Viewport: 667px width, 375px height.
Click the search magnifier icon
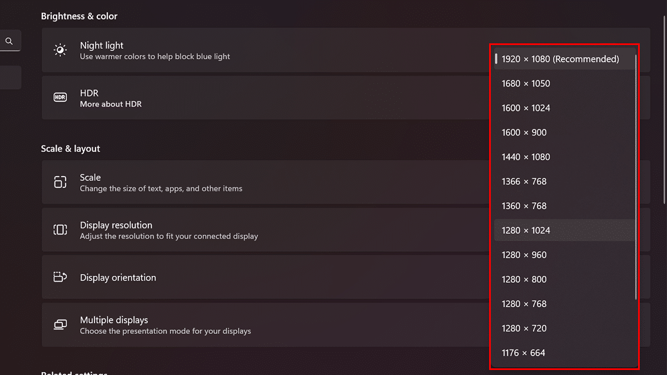[x=9, y=41]
